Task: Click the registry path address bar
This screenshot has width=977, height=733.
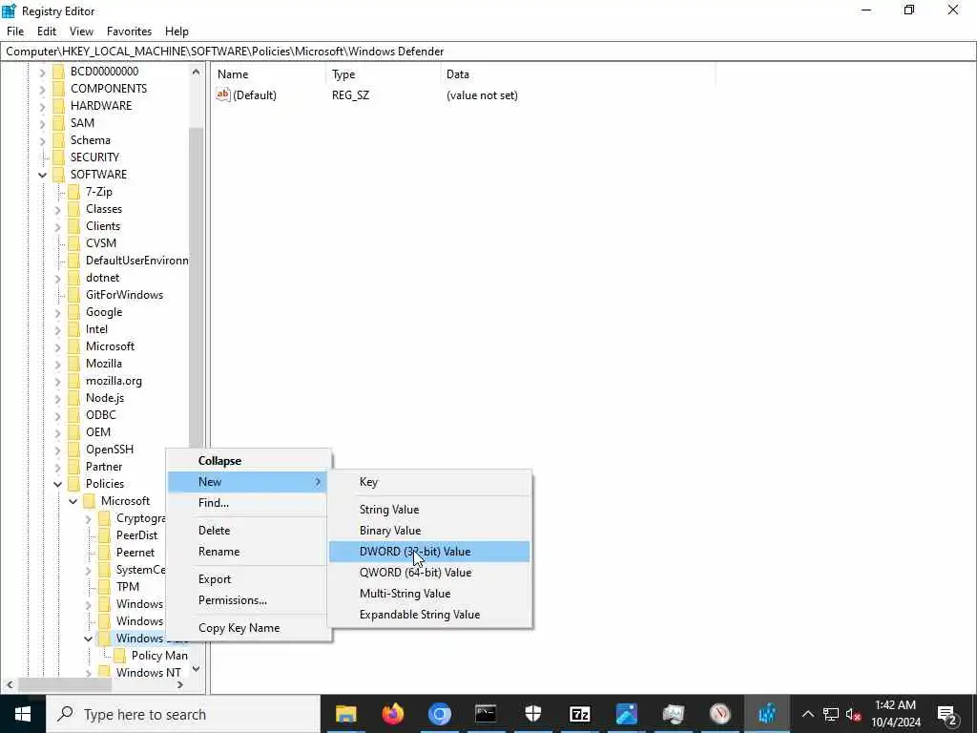Action: [x=488, y=52]
